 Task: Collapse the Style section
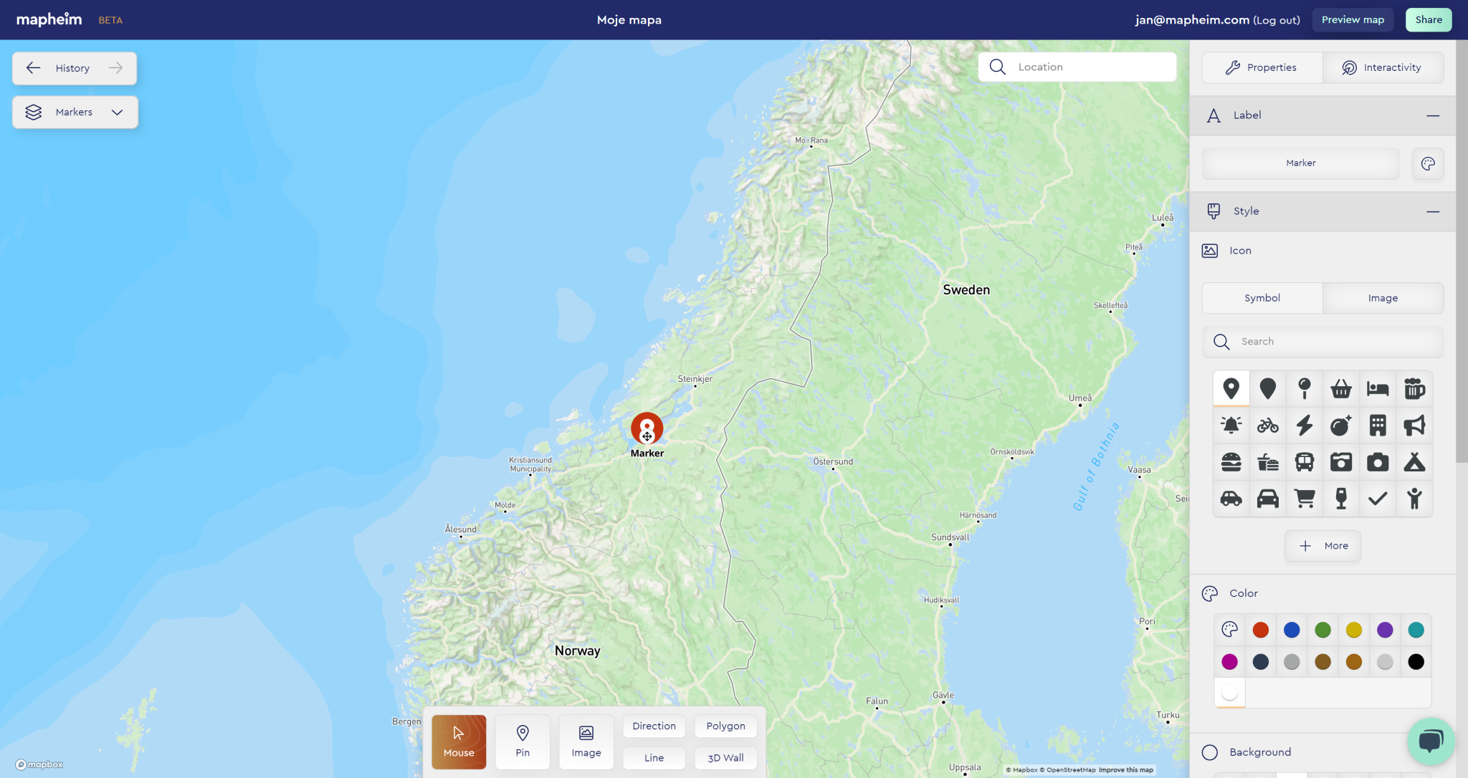1433,212
